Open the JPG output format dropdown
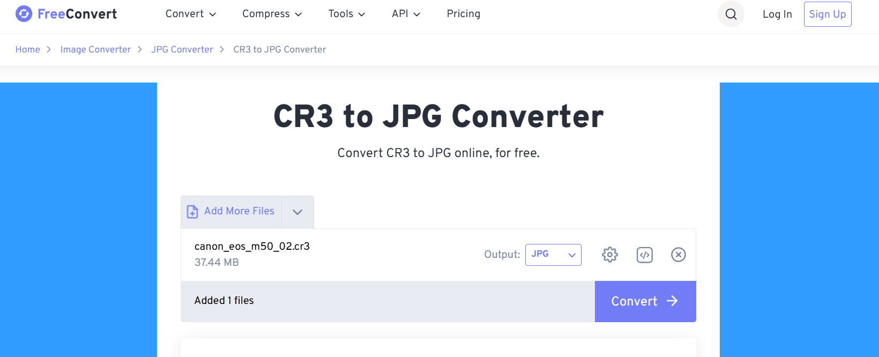Image resolution: width=879 pixels, height=357 pixels. pos(553,255)
